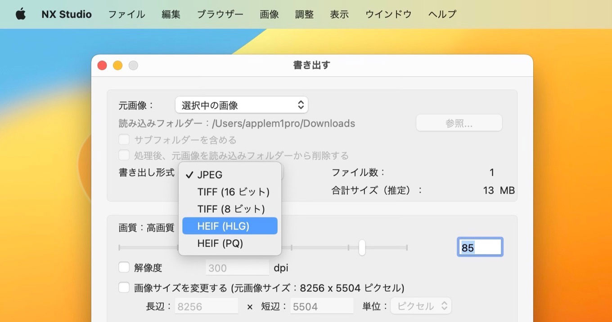Screen dimensions: 612x322
Task: Click the quality value field showing 85
Action: coord(480,247)
